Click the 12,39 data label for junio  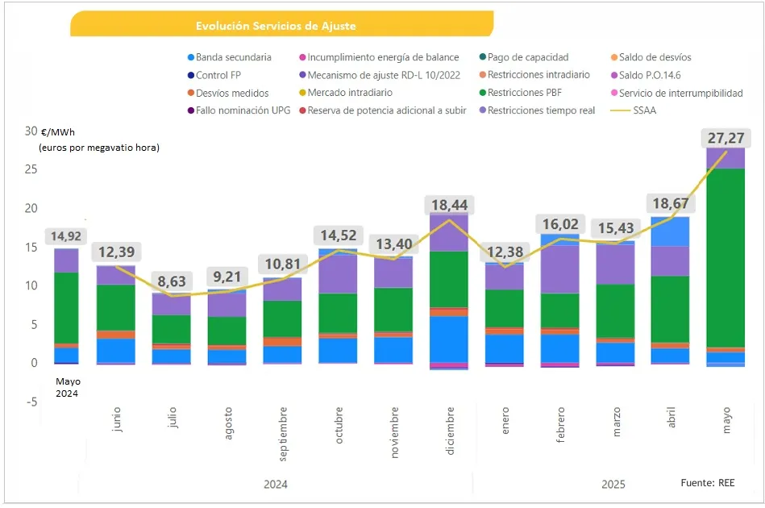pos(117,252)
